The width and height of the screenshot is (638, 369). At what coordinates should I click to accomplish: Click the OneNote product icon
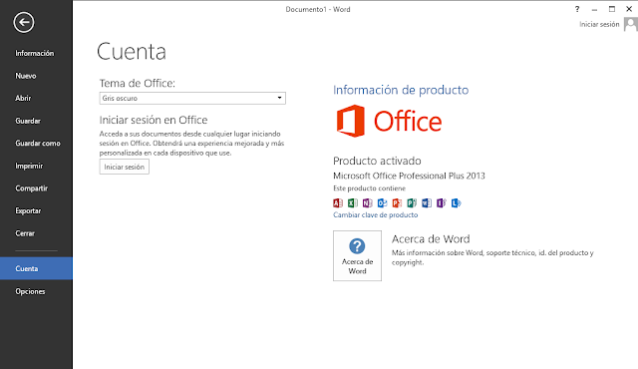[367, 202]
